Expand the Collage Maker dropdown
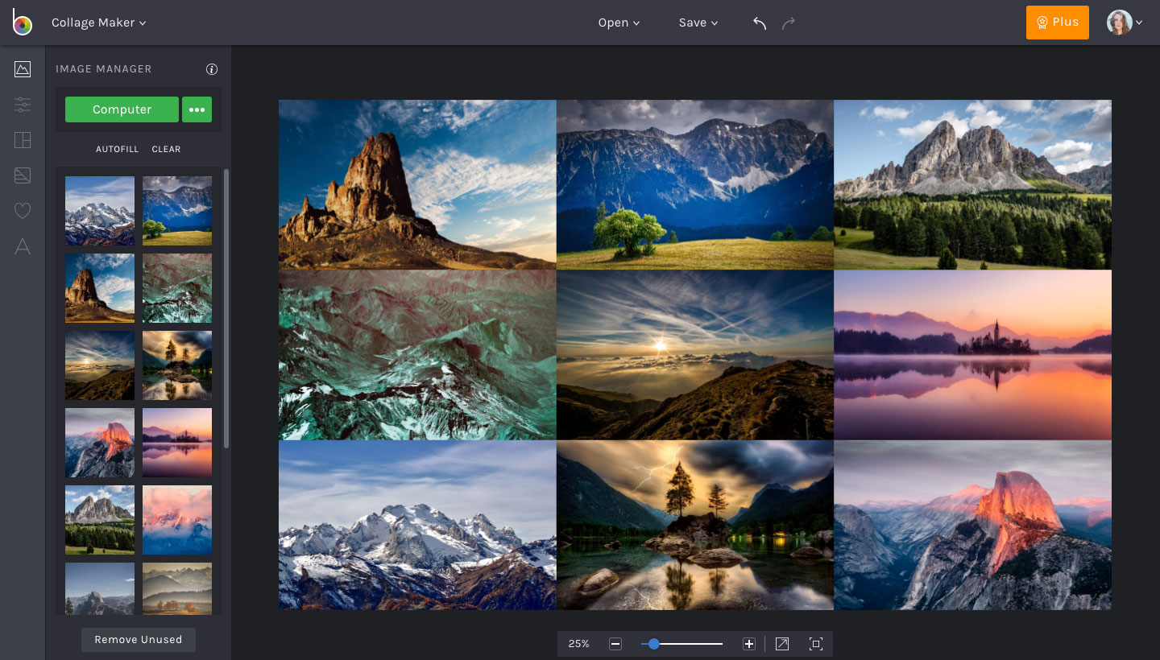 pos(98,23)
